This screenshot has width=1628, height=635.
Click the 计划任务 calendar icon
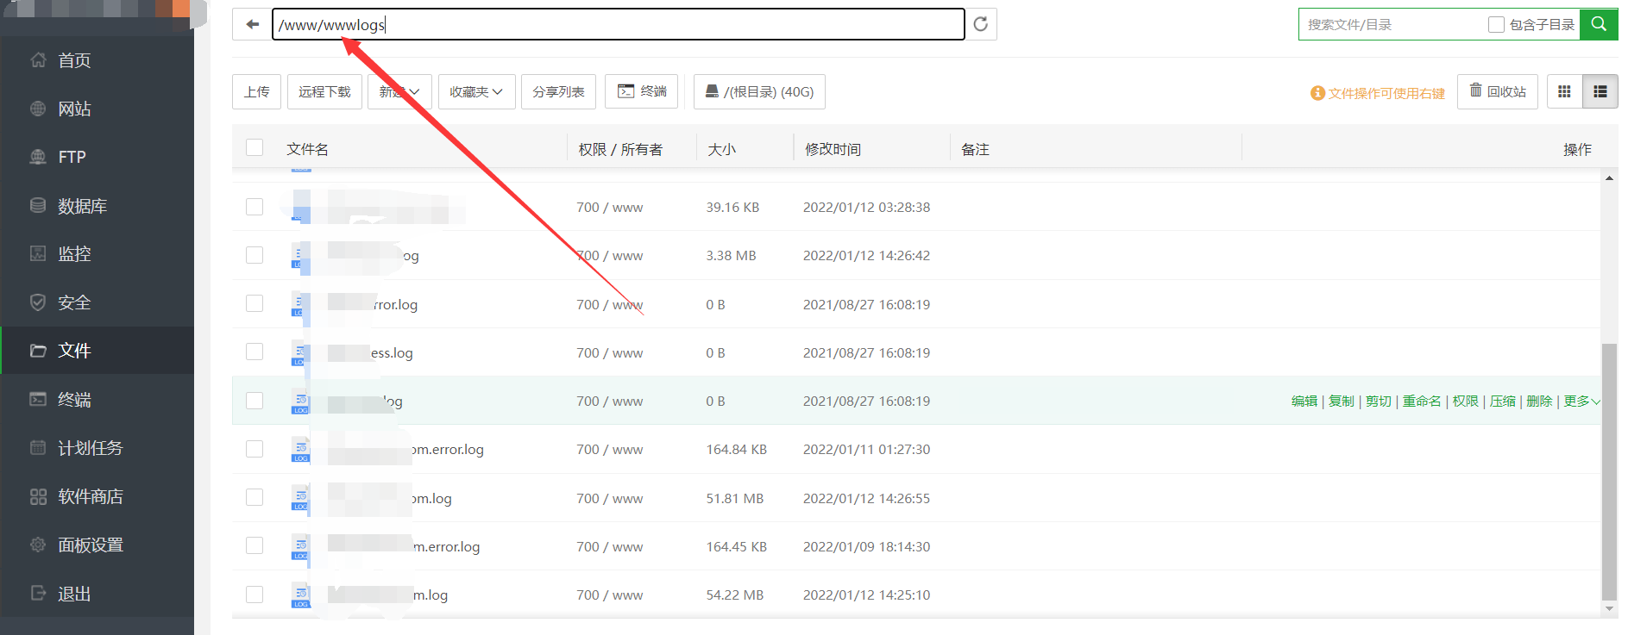pyautogui.click(x=38, y=447)
